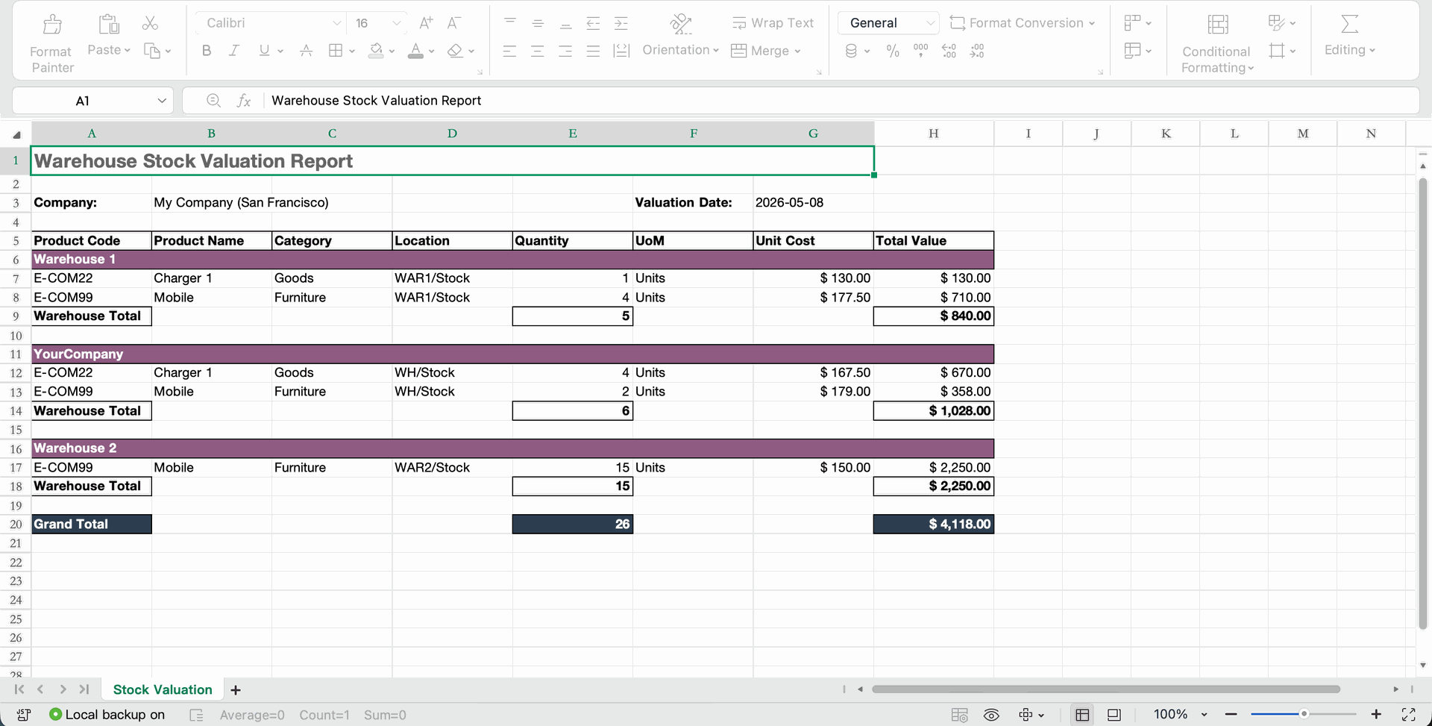Select the Grand Total cell
The image size is (1432, 726).
pyautogui.click(x=91, y=525)
